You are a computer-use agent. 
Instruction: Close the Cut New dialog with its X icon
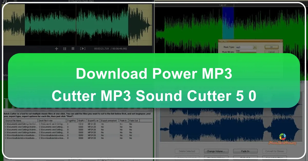click(x=281, y=41)
